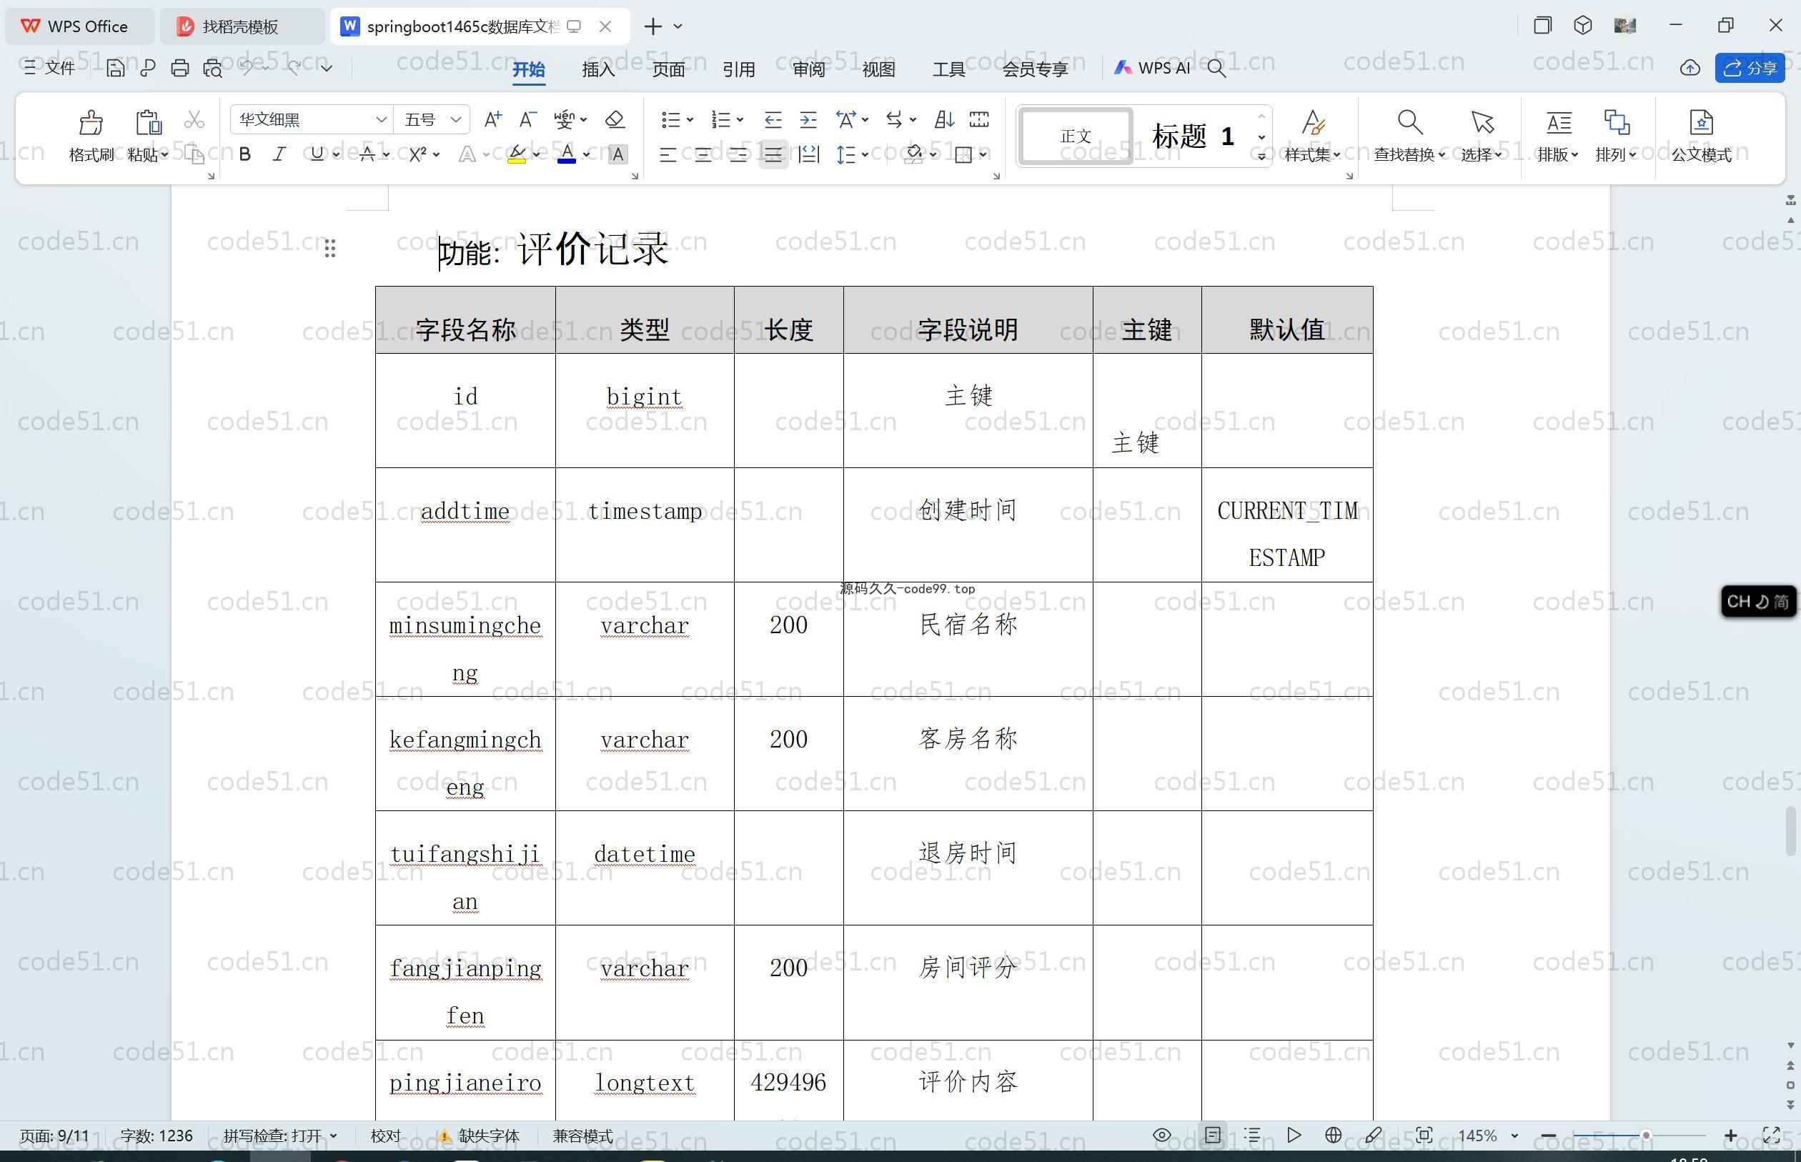Click the Sort (A-Z) icon
Image resolution: width=1801 pixels, height=1162 pixels.
(944, 119)
